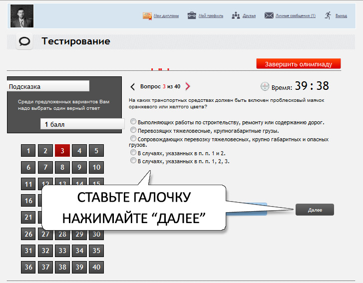Select answer Перевозящих тяжеловесные, крупногабаритные грузы

[133, 130]
